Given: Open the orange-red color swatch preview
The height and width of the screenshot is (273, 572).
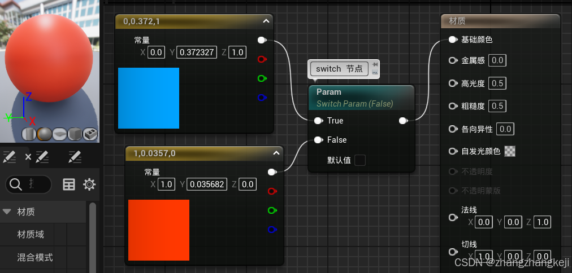Looking at the screenshot, I should (159, 230).
